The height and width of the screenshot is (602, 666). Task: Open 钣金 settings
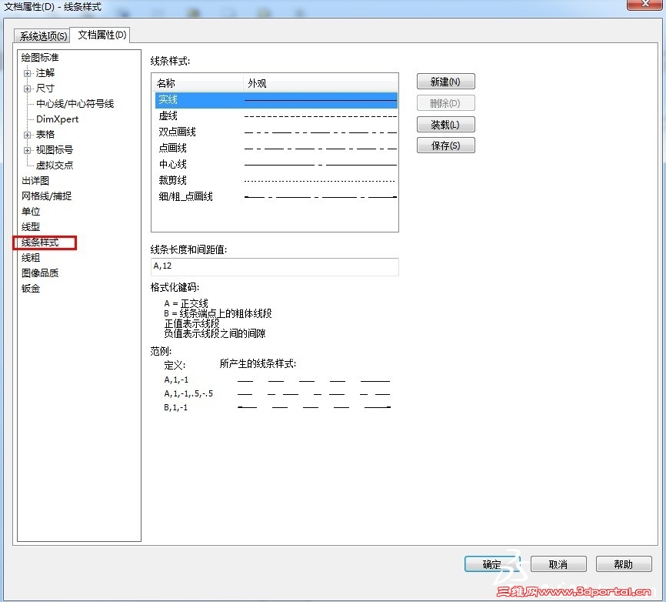[x=31, y=288]
